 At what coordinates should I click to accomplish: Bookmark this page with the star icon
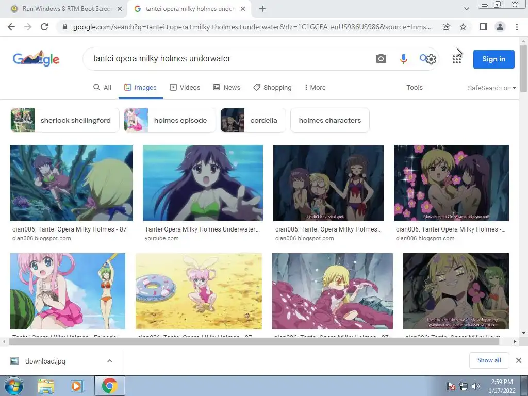463,27
